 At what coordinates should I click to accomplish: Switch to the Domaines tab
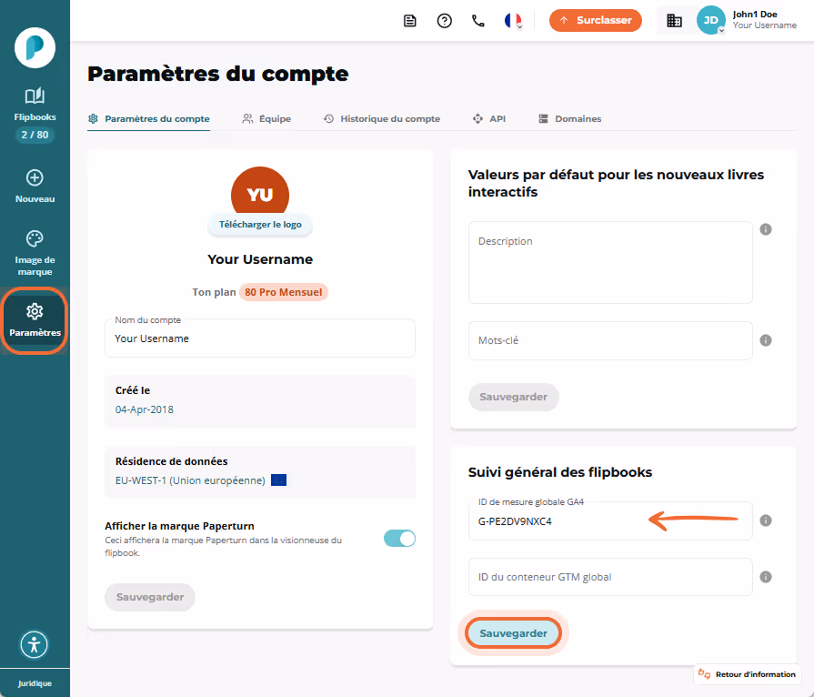tap(569, 119)
